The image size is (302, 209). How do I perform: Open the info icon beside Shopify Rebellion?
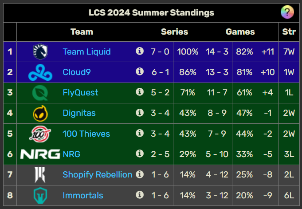point(140,174)
